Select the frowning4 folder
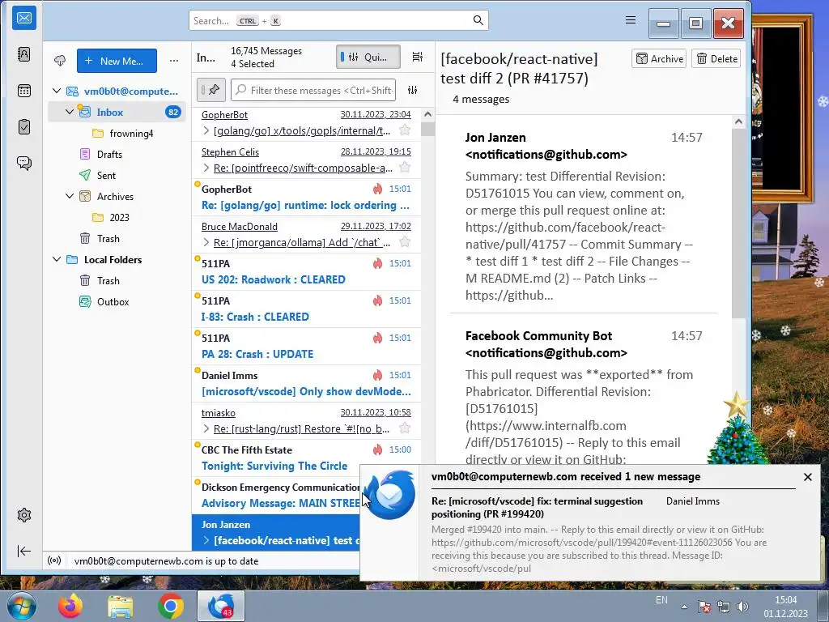This screenshot has width=829, height=622. (131, 134)
